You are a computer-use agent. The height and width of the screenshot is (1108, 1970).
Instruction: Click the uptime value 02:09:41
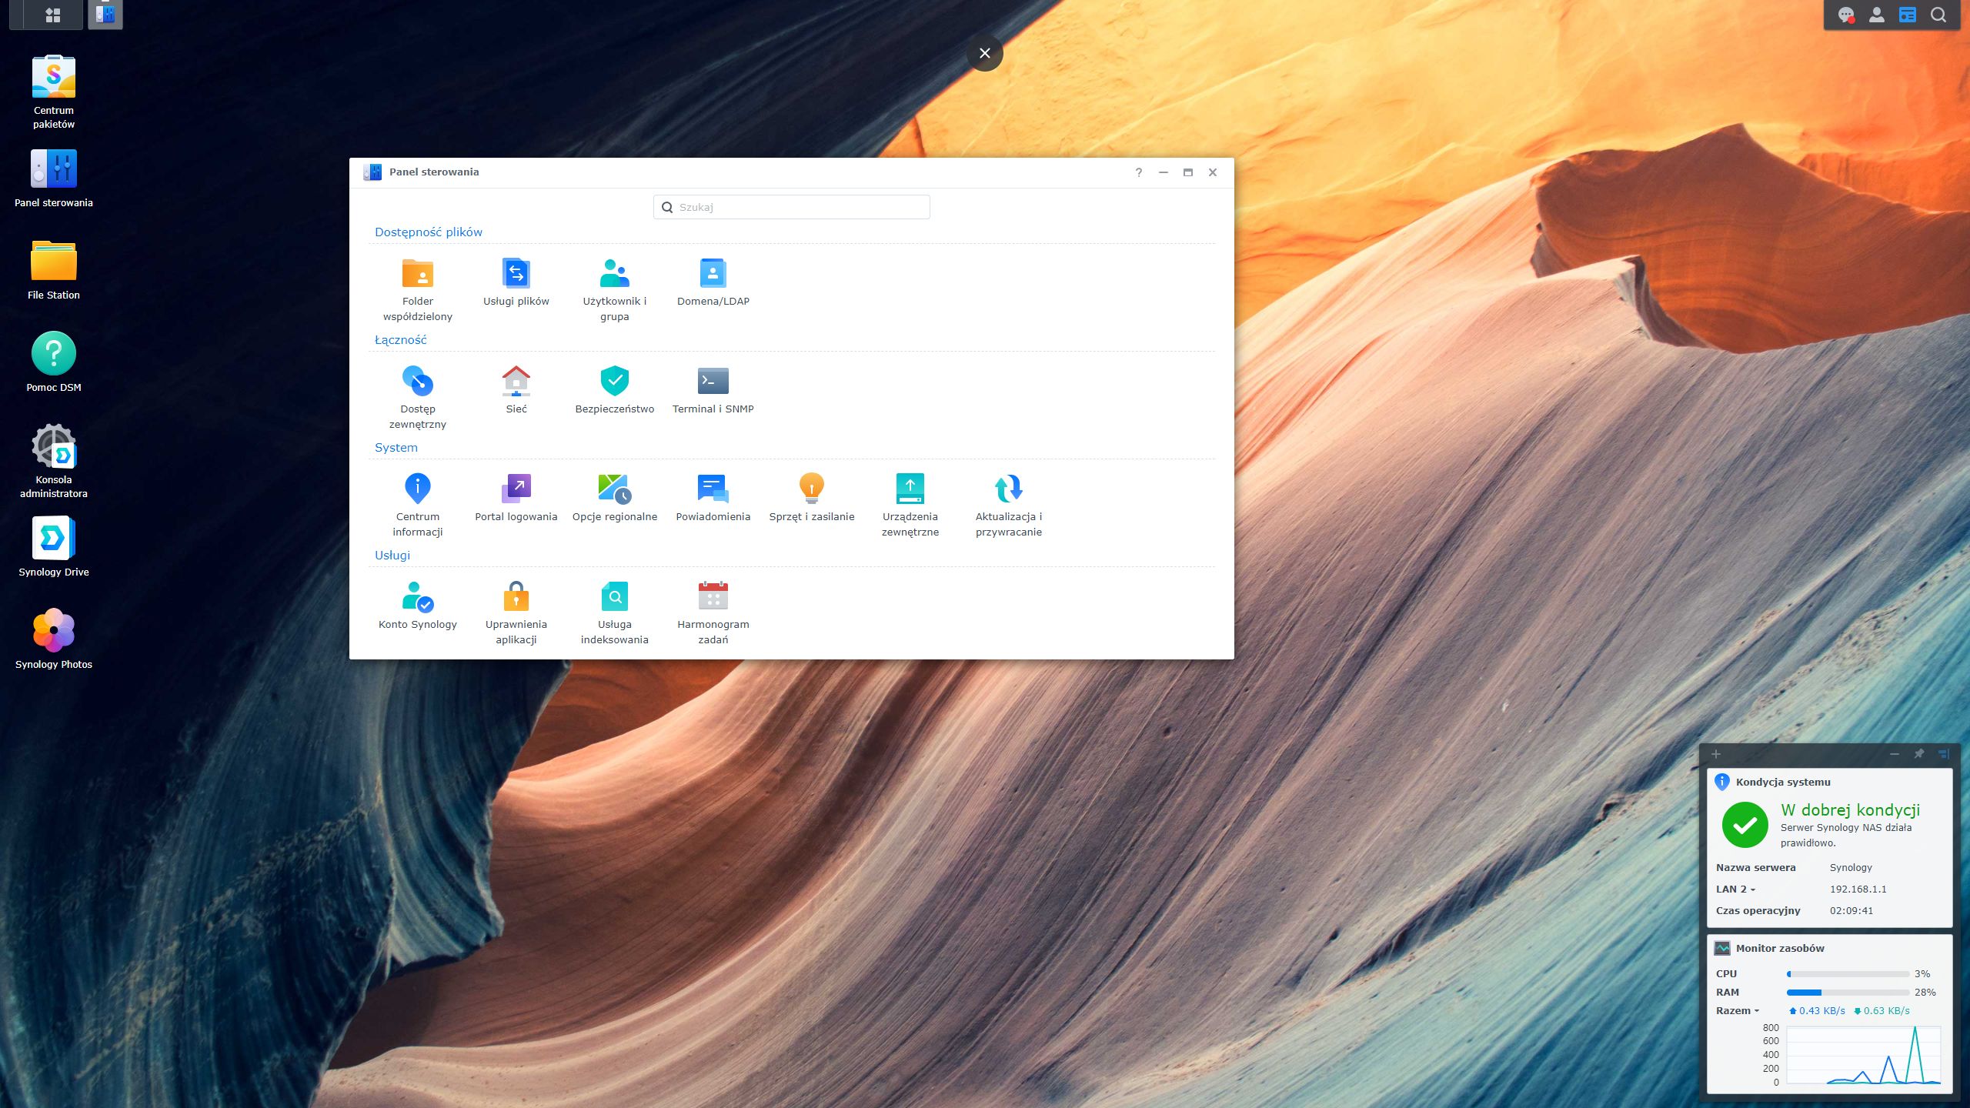(x=1851, y=910)
